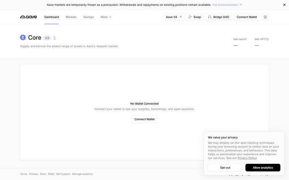289x180 pixels.
Task: Click the V3 version badge
Action: coord(47,38)
